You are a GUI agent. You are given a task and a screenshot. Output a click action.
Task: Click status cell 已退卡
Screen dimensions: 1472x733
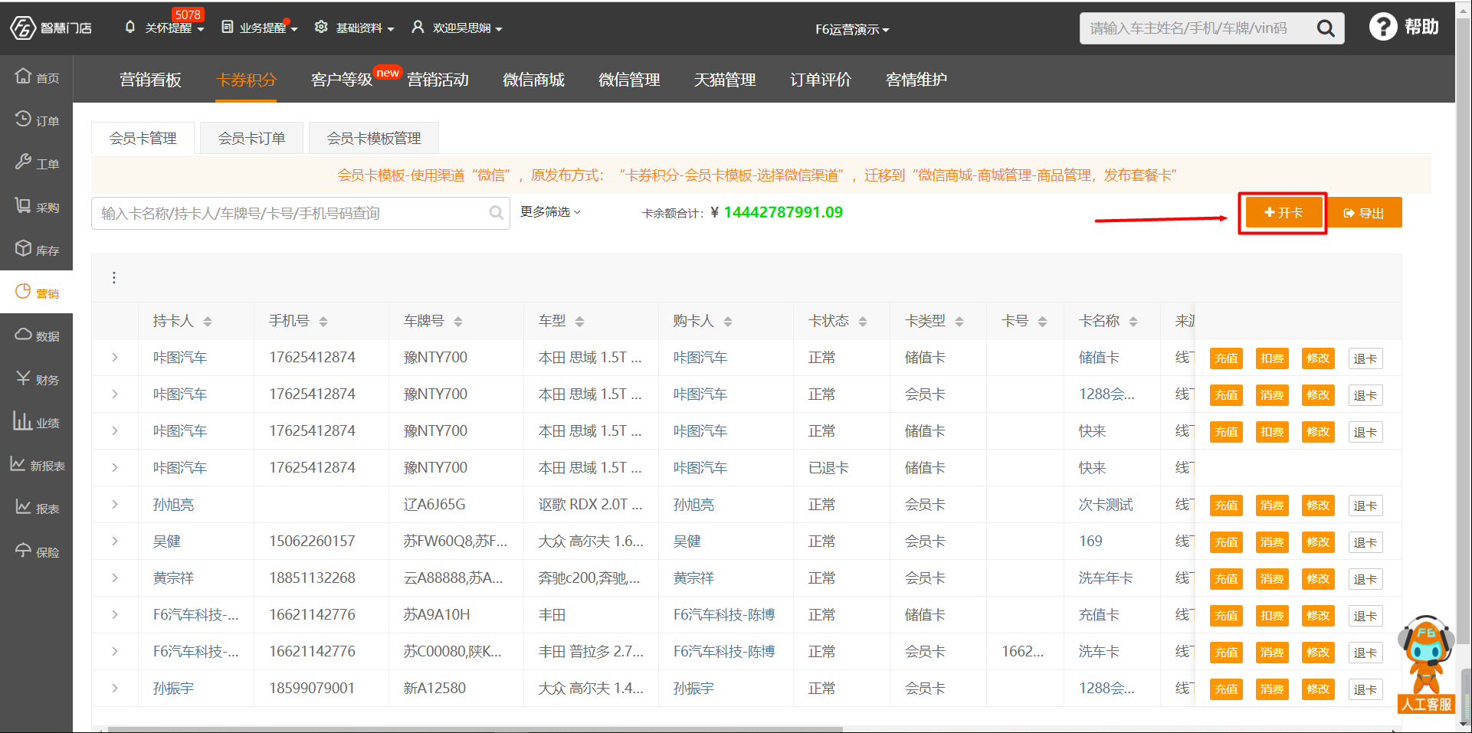pyautogui.click(x=828, y=467)
